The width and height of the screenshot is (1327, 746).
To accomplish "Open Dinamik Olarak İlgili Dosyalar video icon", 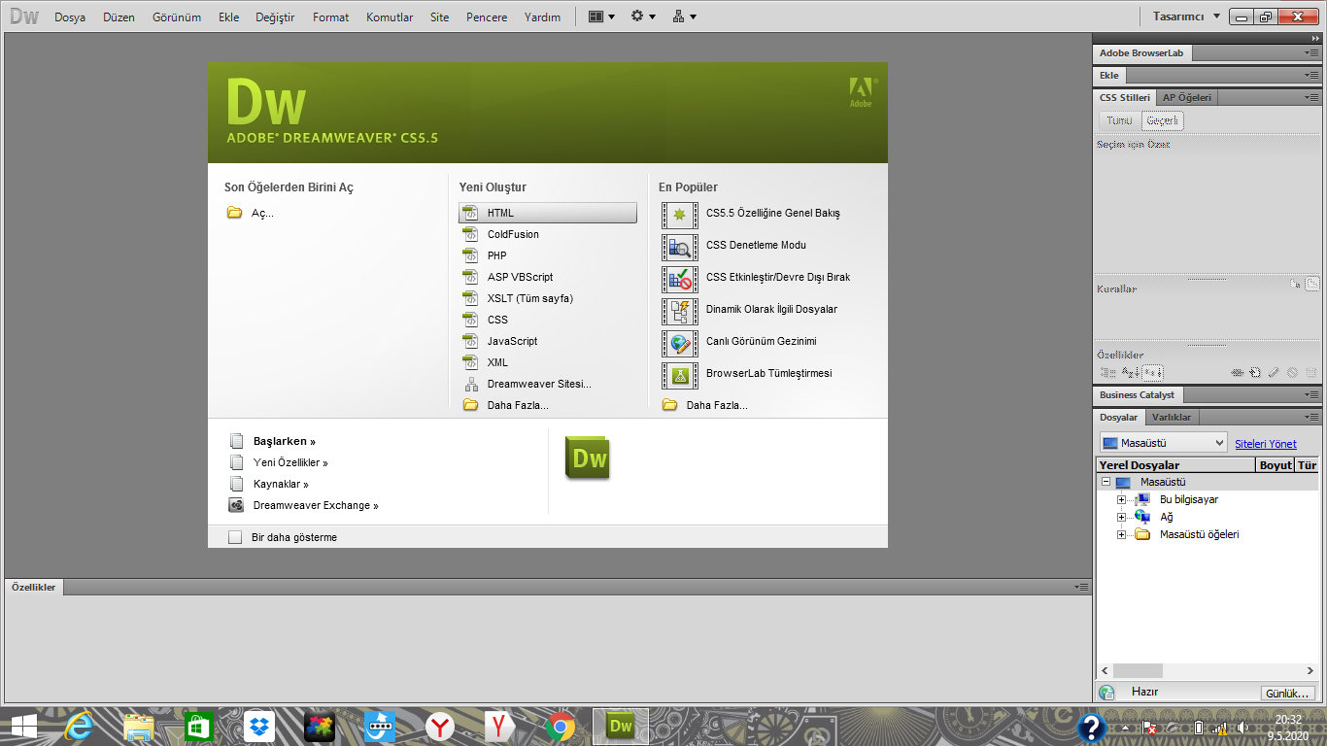I will (x=680, y=310).
